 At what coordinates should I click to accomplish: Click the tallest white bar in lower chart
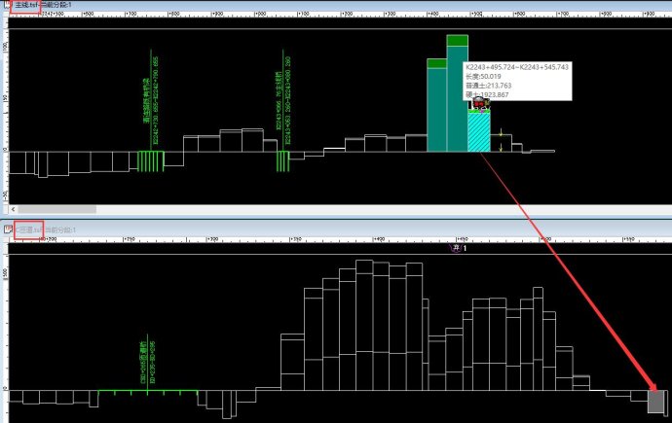coord(364,321)
